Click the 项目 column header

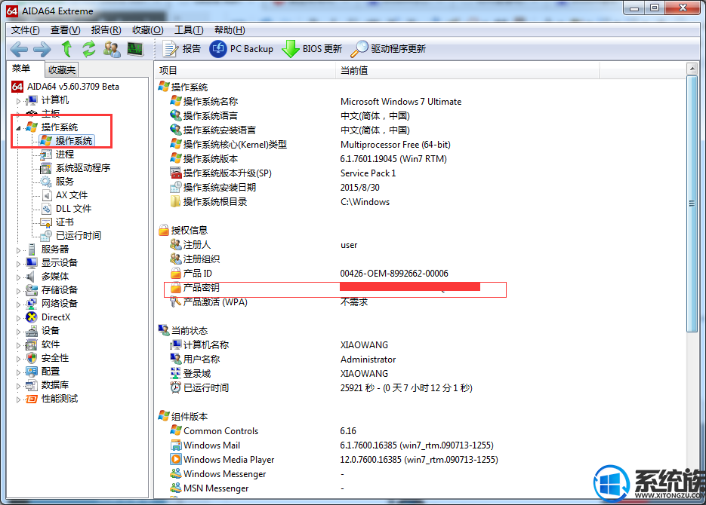click(x=246, y=71)
